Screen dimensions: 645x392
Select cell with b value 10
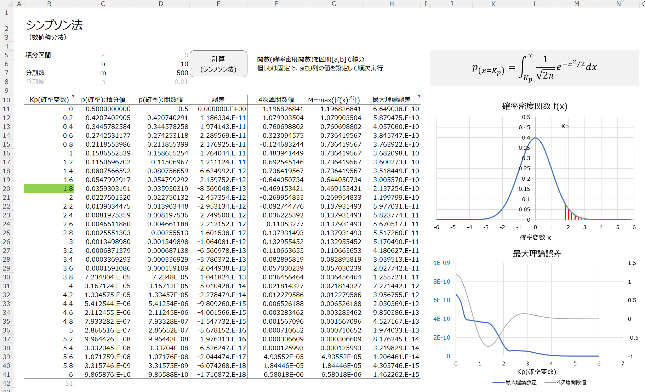coord(161,64)
